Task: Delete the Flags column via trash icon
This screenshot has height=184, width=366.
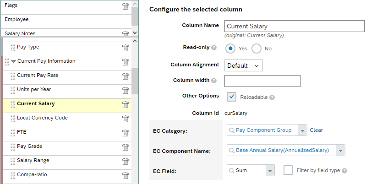Action: click(x=126, y=6)
